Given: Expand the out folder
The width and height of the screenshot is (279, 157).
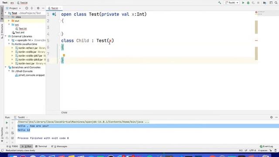Looking at the screenshot, I should (9, 21).
